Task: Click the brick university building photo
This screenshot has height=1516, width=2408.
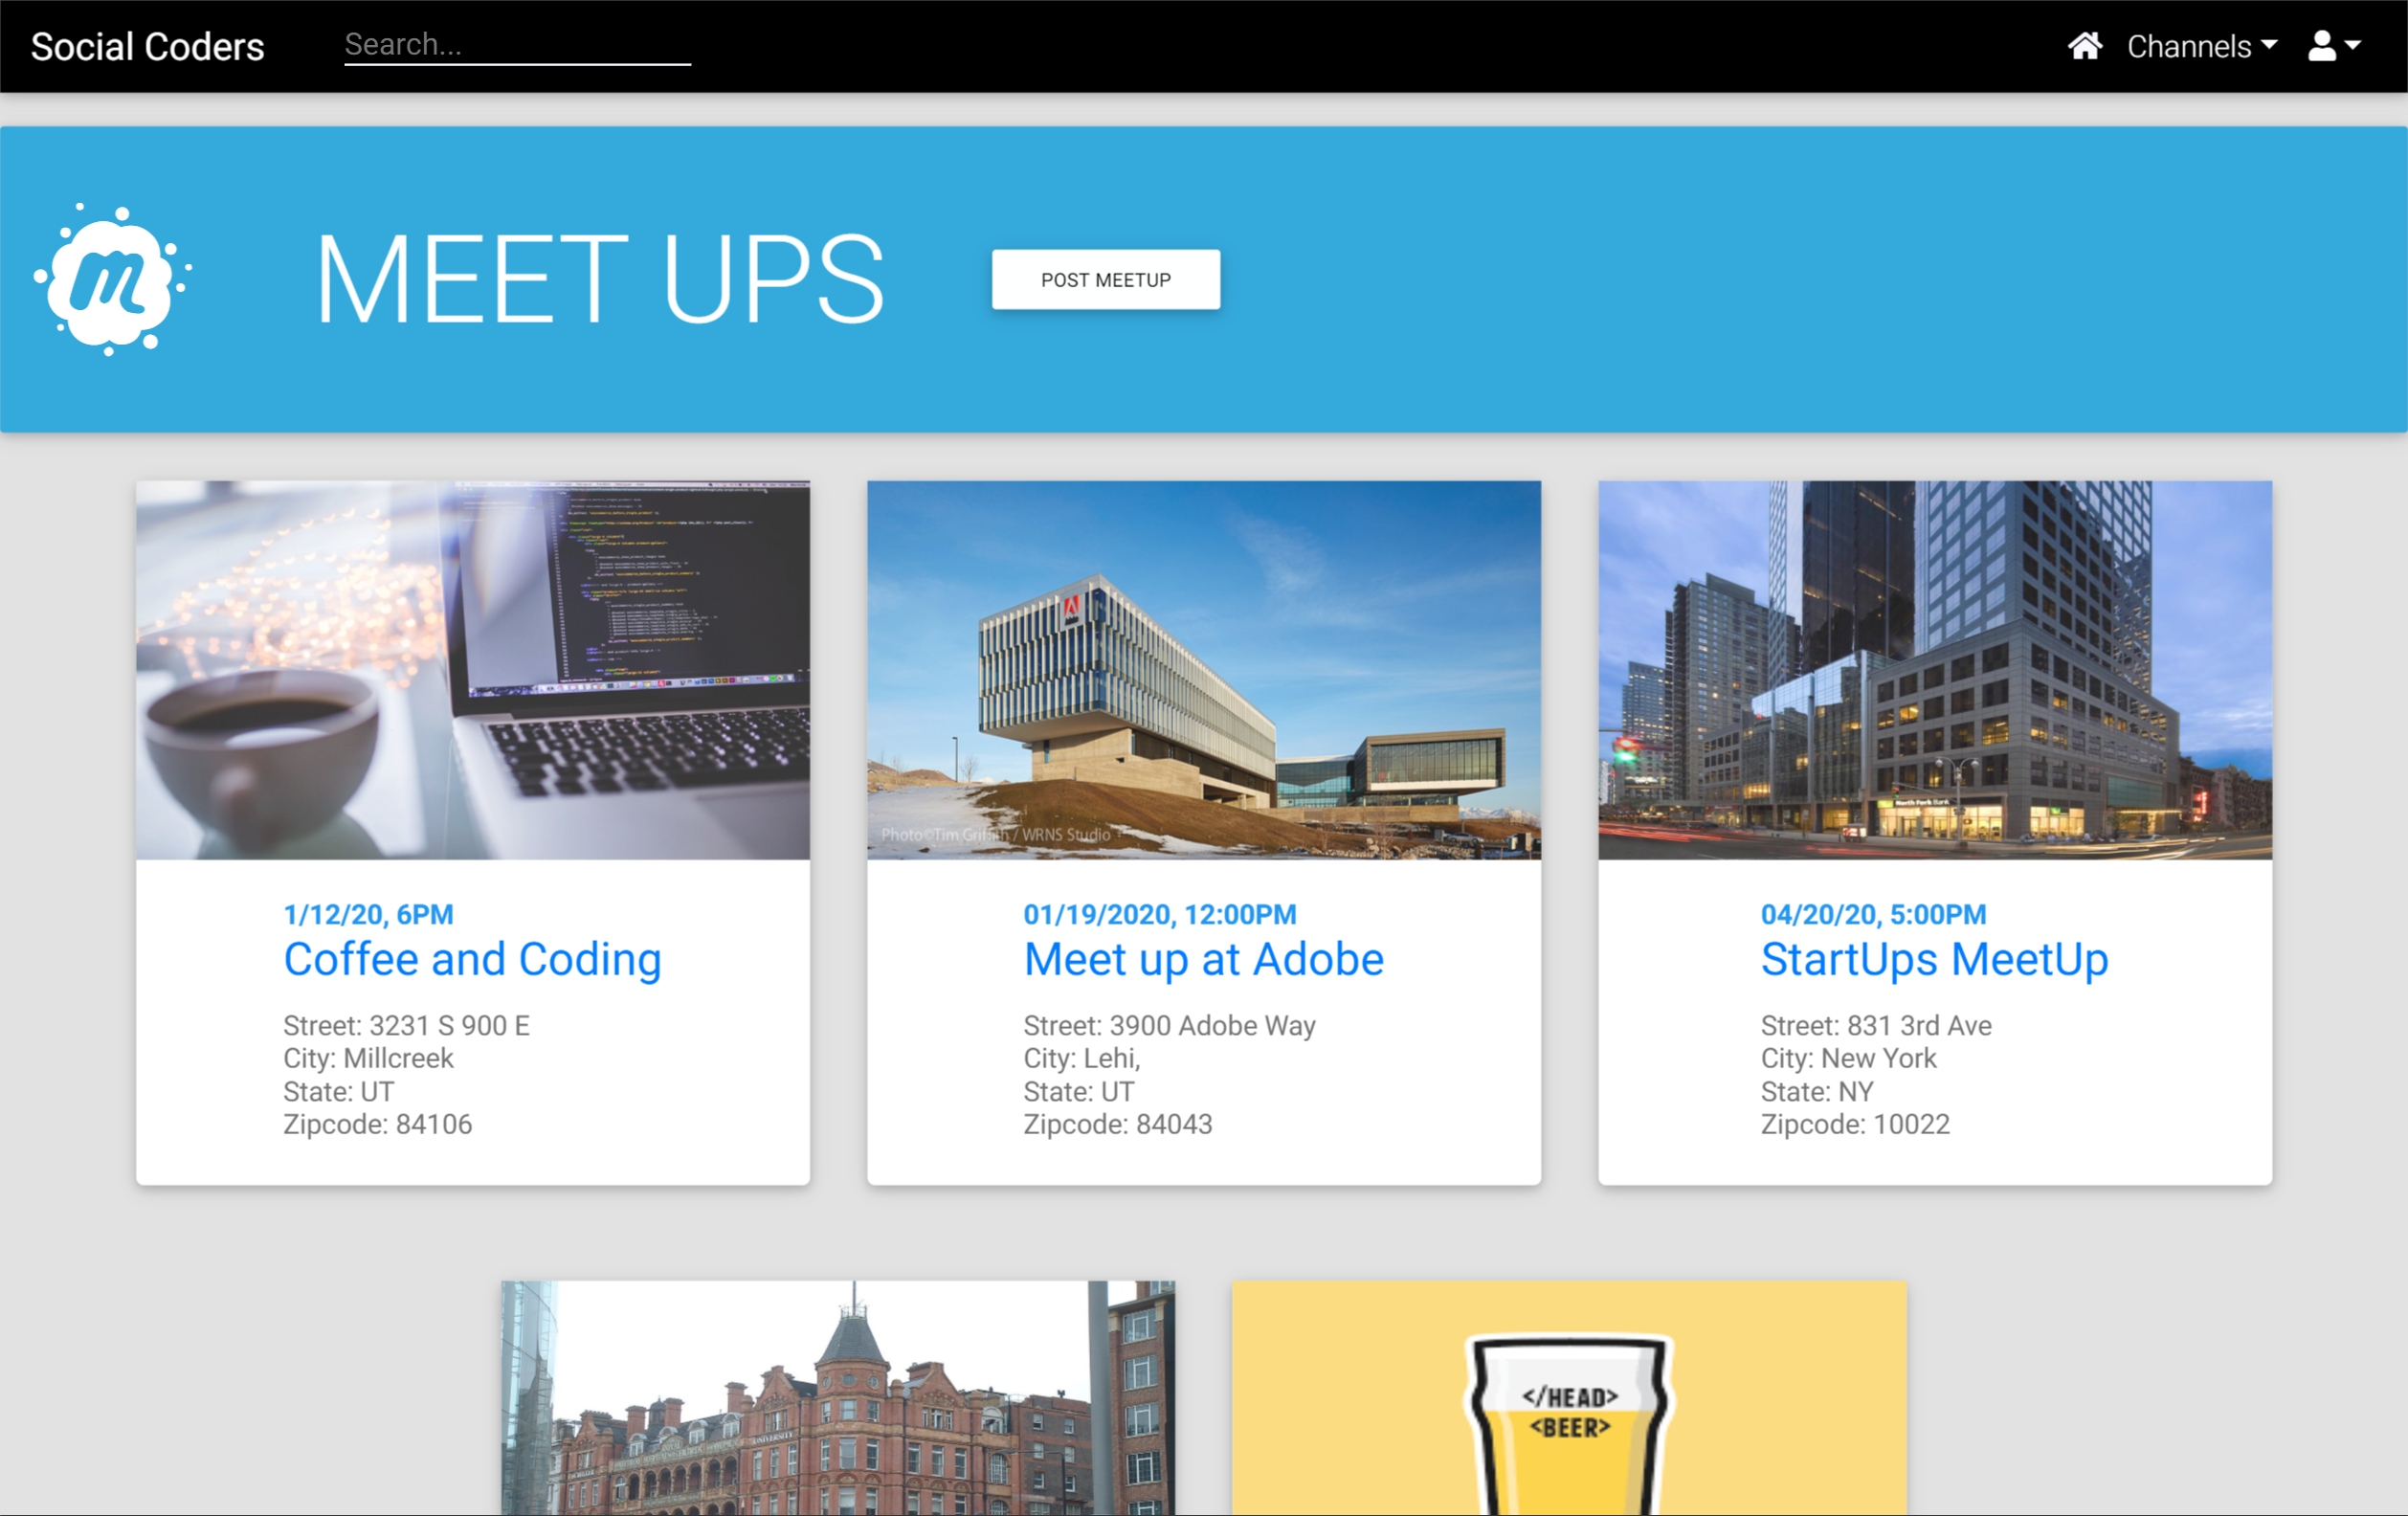Action: pos(837,1400)
